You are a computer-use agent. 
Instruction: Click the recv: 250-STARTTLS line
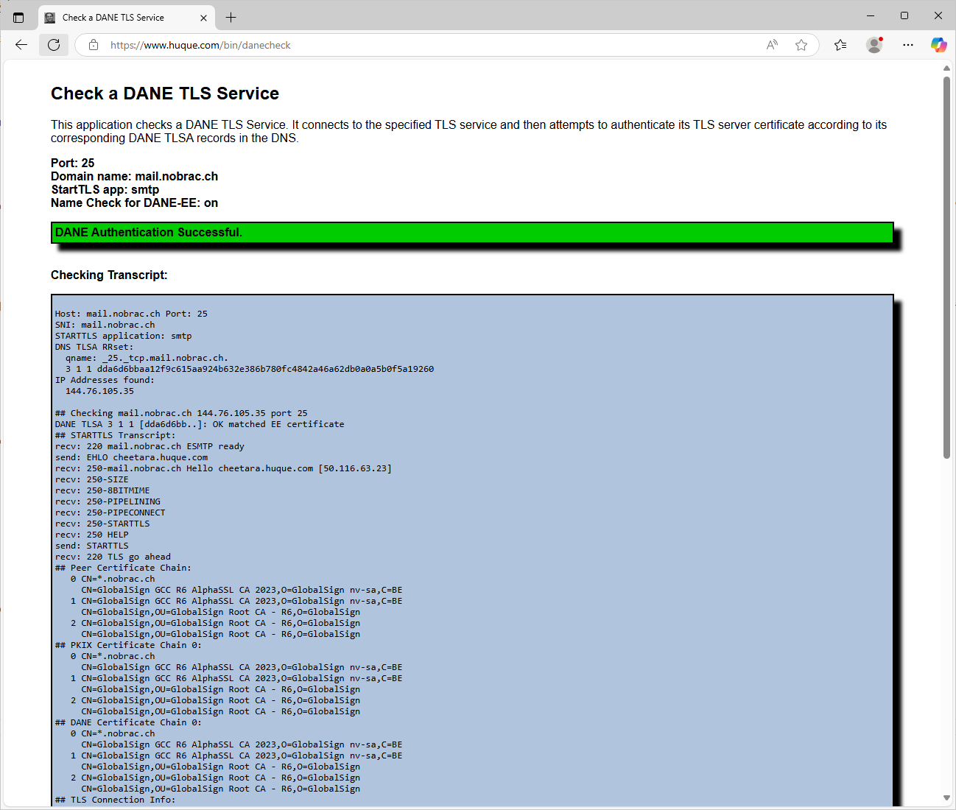click(102, 524)
